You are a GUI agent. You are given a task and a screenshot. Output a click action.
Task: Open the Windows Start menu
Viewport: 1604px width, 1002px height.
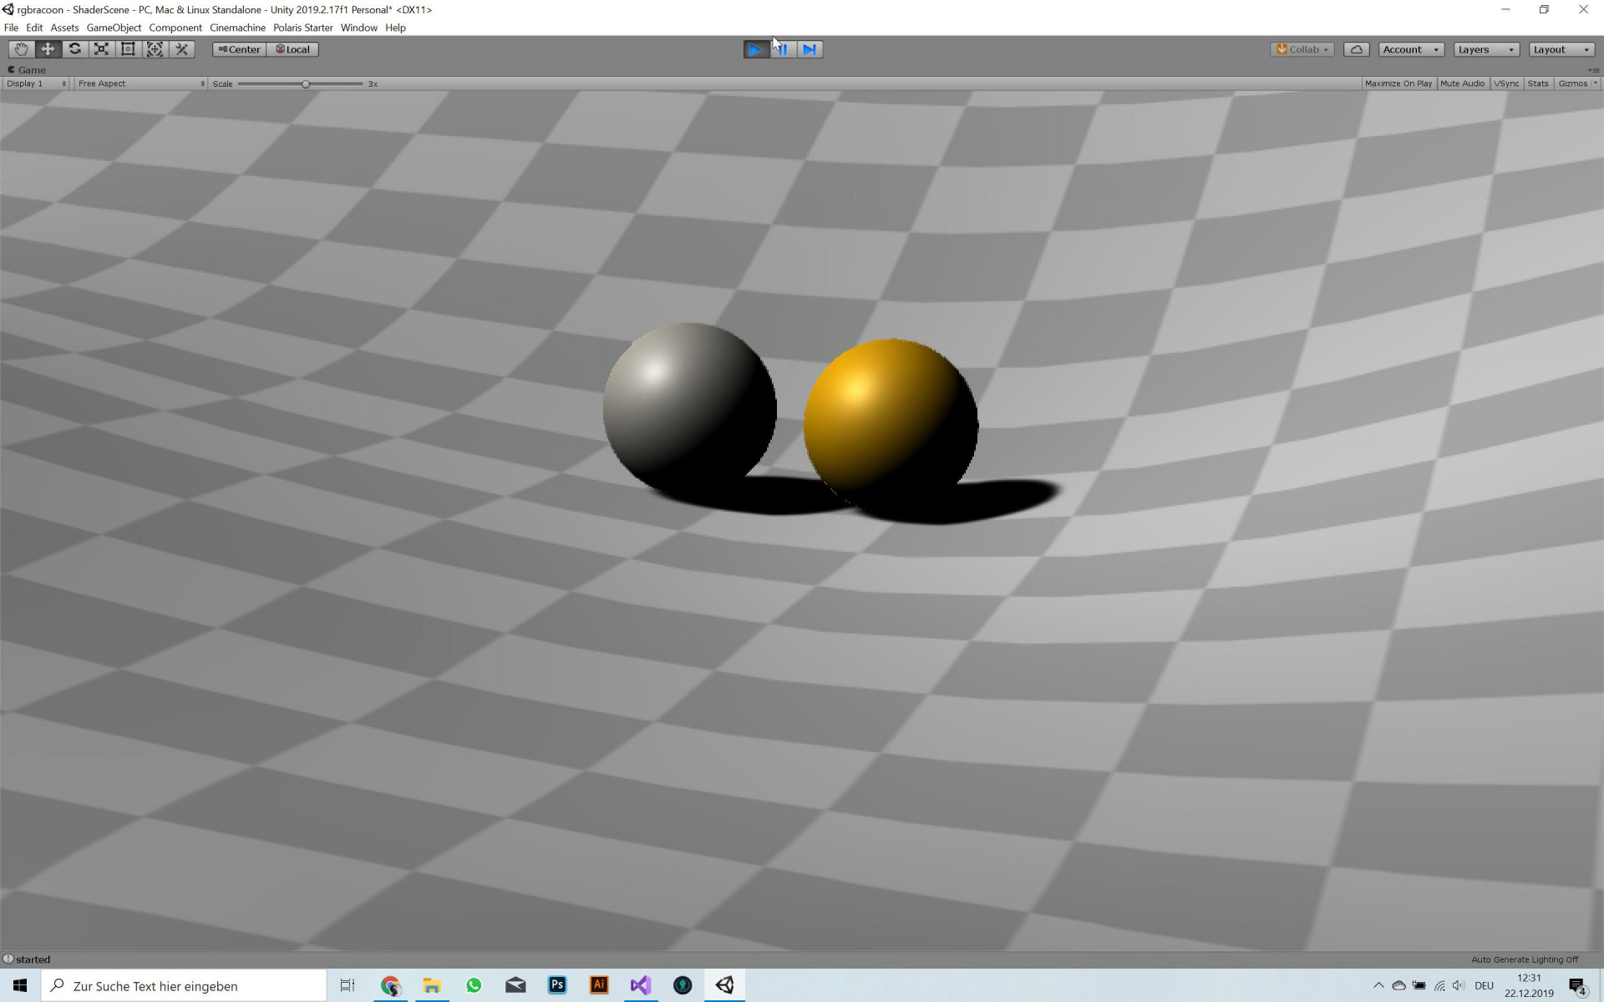[20, 985]
